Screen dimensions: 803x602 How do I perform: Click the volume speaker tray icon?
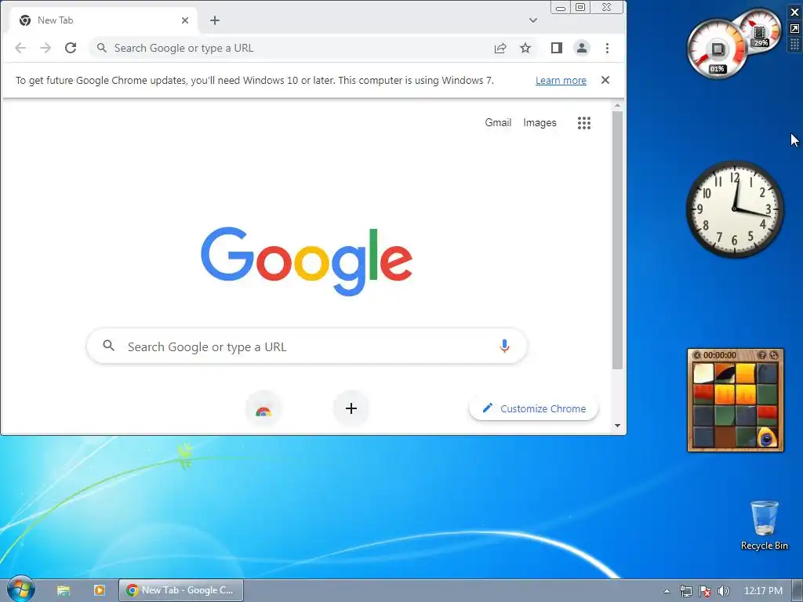click(x=724, y=591)
